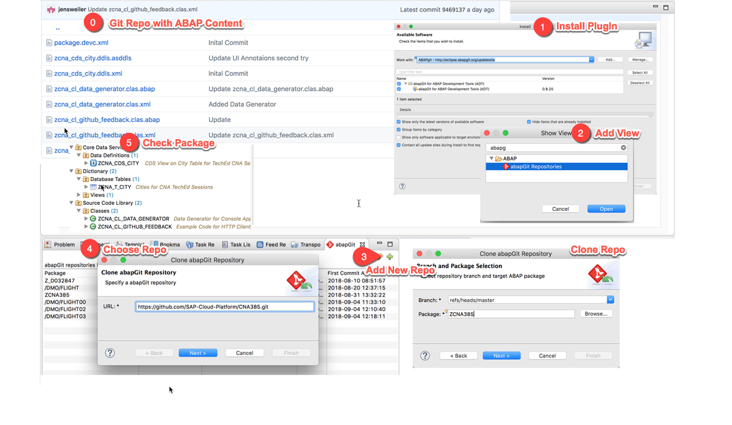Click help icon in Branch Selection dialog
The image size is (732, 425).
click(425, 355)
